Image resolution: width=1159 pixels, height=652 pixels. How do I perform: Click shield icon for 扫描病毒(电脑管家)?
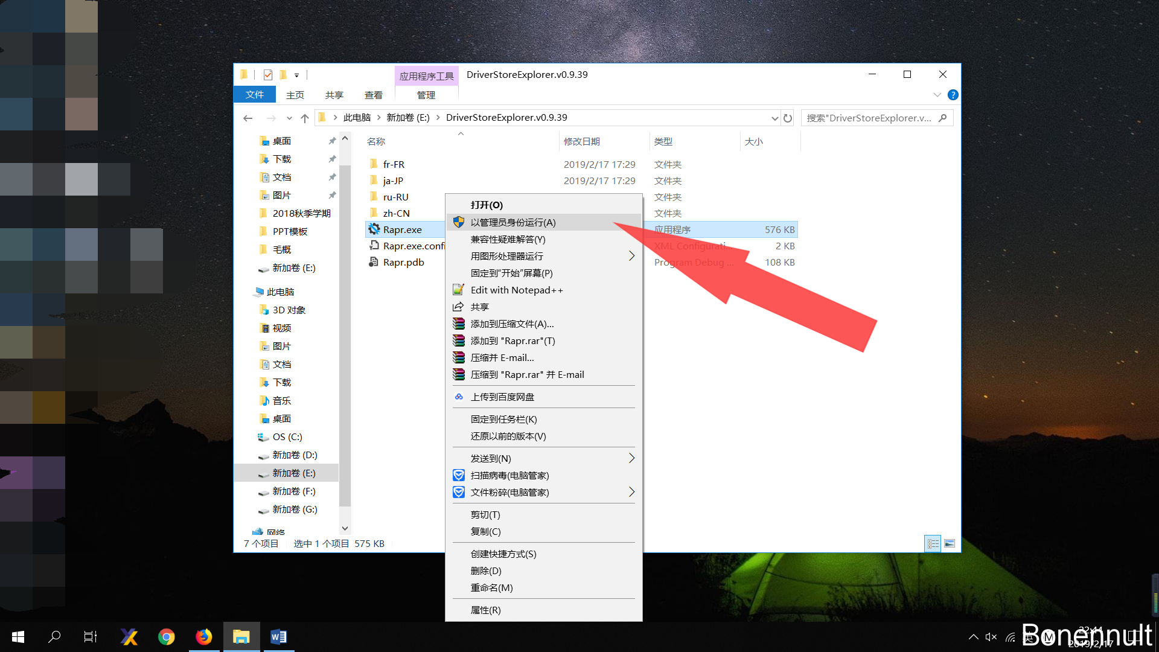(x=459, y=475)
